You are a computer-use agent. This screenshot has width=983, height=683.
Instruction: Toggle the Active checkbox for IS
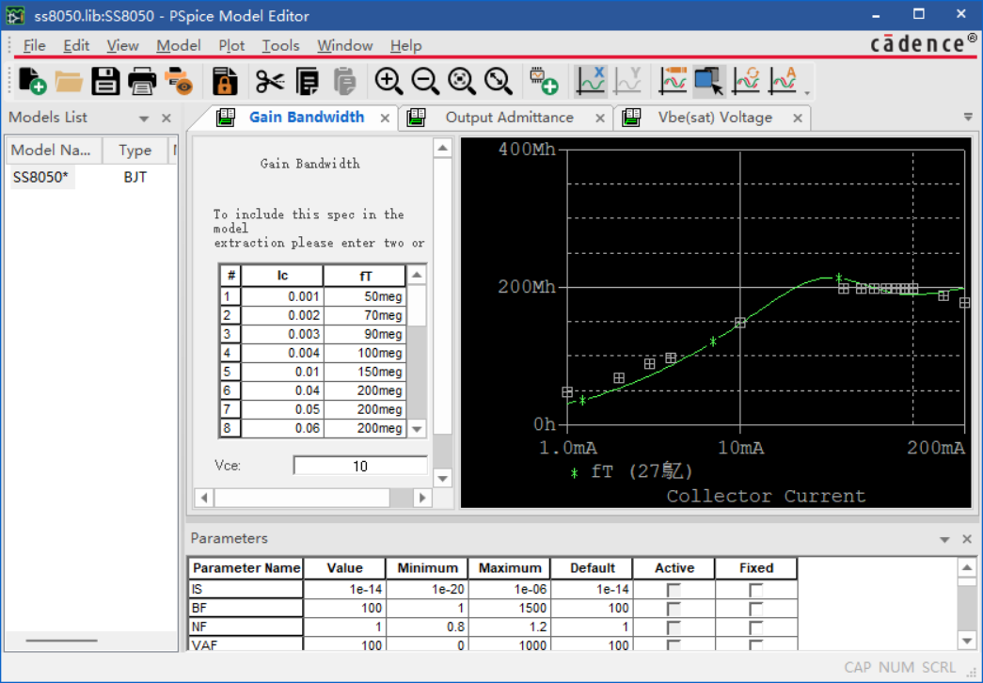point(674,590)
